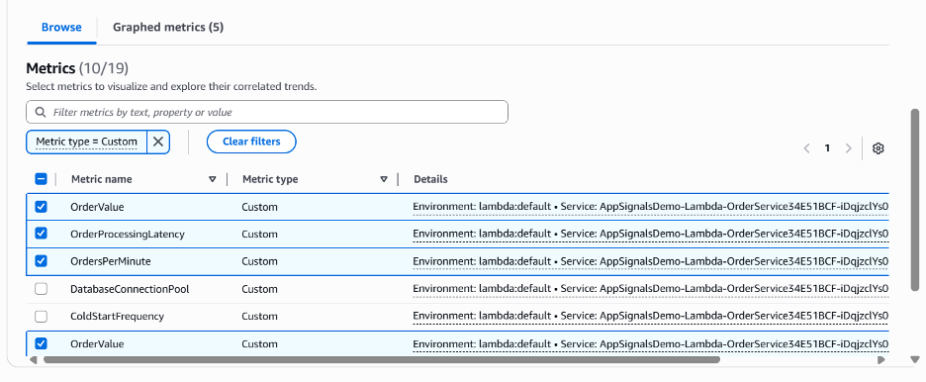Sort by Metric type column arrow
Image resolution: width=926 pixels, height=382 pixels.
point(384,179)
